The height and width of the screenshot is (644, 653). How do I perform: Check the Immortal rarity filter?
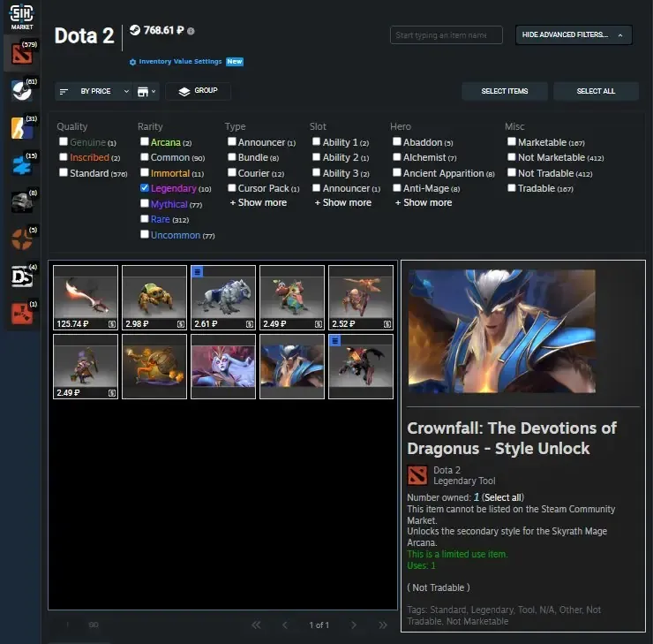tap(145, 172)
